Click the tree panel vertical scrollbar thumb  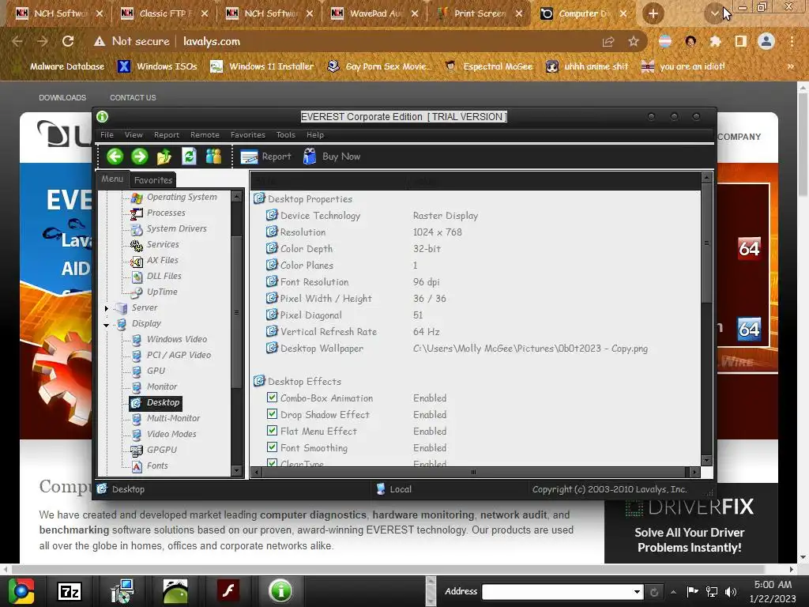pyautogui.click(x=236, y=312)
